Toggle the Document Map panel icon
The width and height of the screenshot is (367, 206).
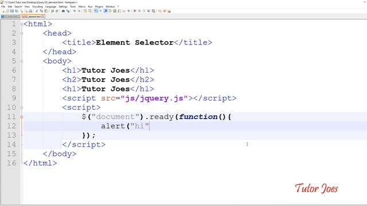pos(115,11)
